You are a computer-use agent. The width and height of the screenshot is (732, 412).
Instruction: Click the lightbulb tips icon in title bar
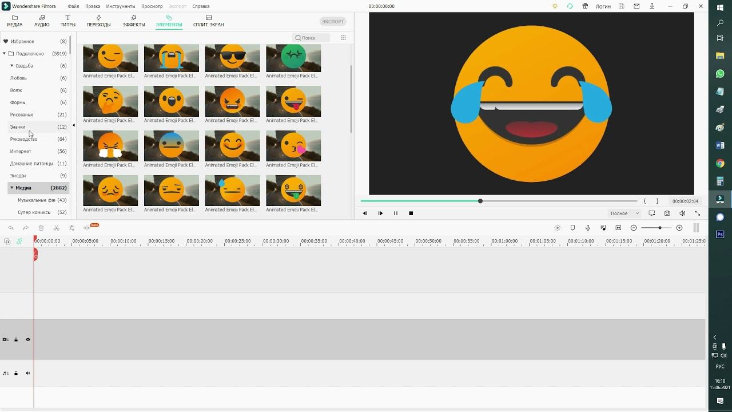(x=555, y=6)
